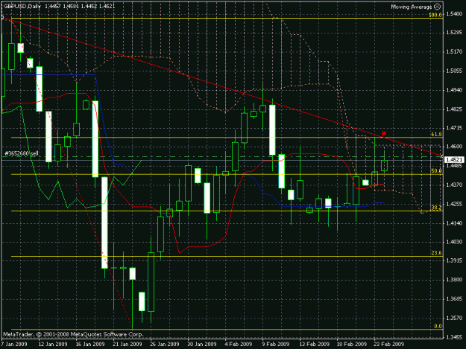
Task: Click the 1.4140 price scale value
Action: click(454, 223)
